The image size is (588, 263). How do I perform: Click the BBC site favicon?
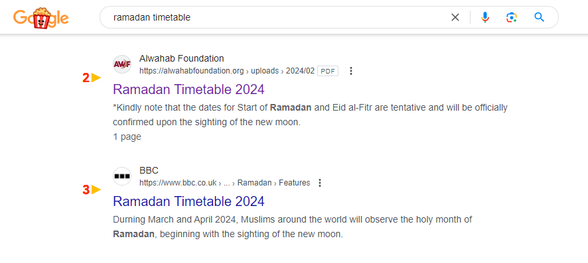pyautogui.click(x=122, y=176)
